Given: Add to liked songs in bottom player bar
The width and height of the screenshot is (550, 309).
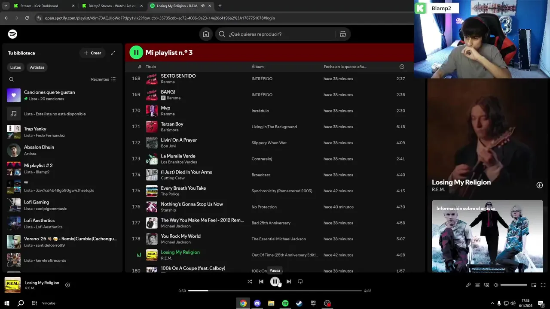Looking at the screenshot, I should point(67,285).
